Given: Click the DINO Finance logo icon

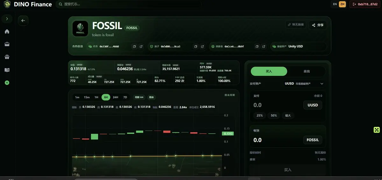Looking at the screenshot, I should tap(7, 4).
